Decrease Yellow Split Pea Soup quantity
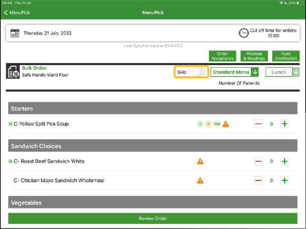Screen dimensions: 306x229 [258, 124]
